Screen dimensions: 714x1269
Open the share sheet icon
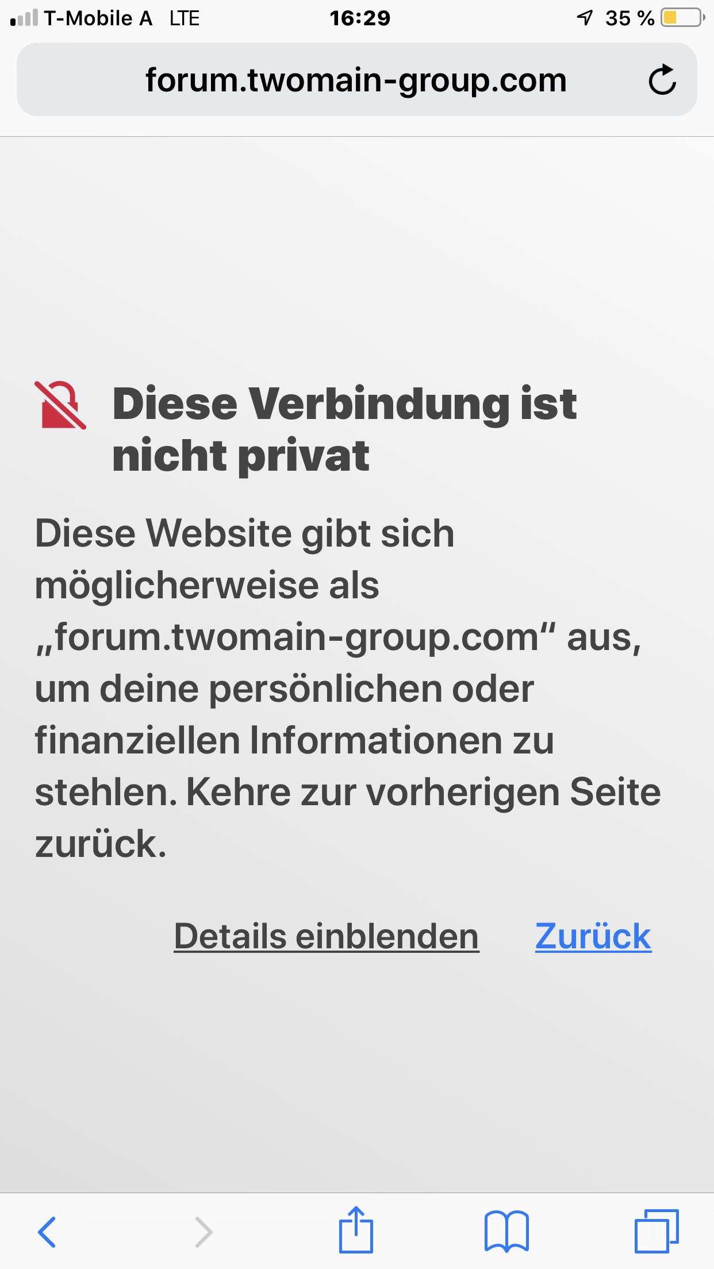[356, 1229]
